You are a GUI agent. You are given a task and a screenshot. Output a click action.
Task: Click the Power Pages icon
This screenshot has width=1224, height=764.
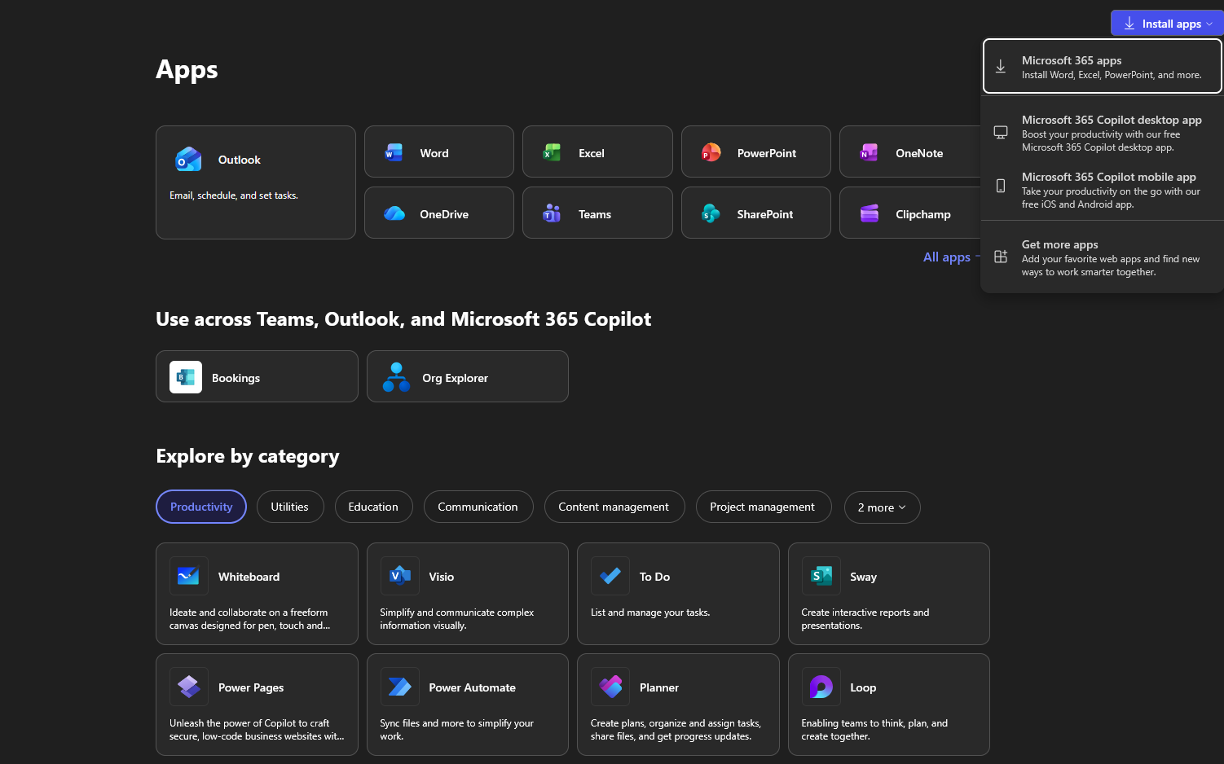pos(188,687)
